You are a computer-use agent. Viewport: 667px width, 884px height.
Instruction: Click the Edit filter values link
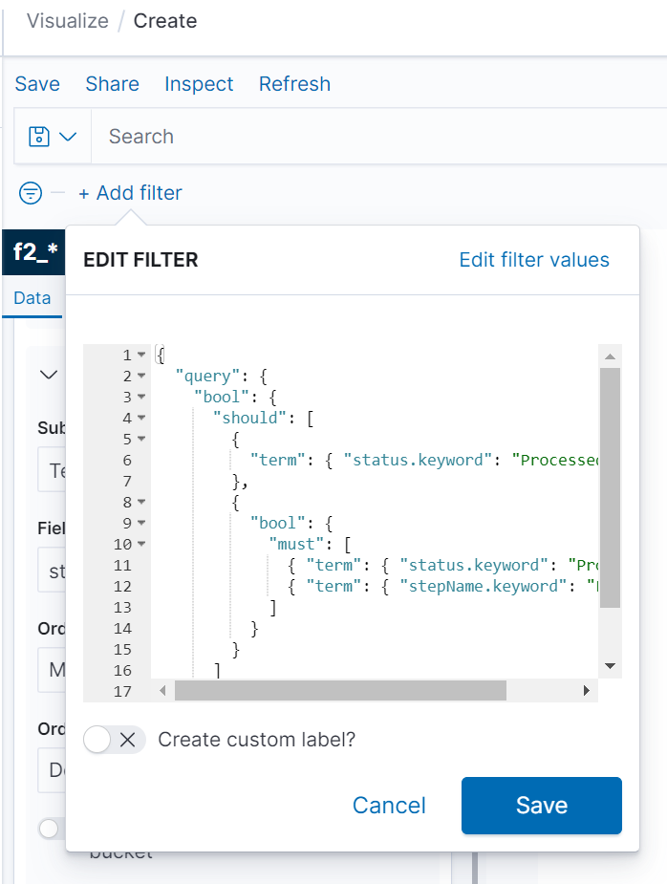click(534, 260)
